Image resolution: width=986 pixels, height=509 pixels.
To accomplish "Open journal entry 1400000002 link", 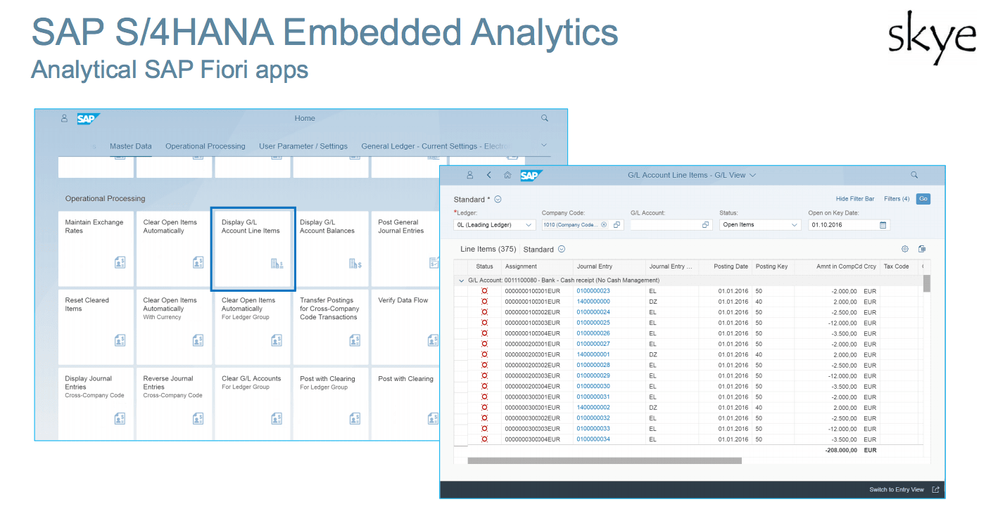I will tap(593, 408).
